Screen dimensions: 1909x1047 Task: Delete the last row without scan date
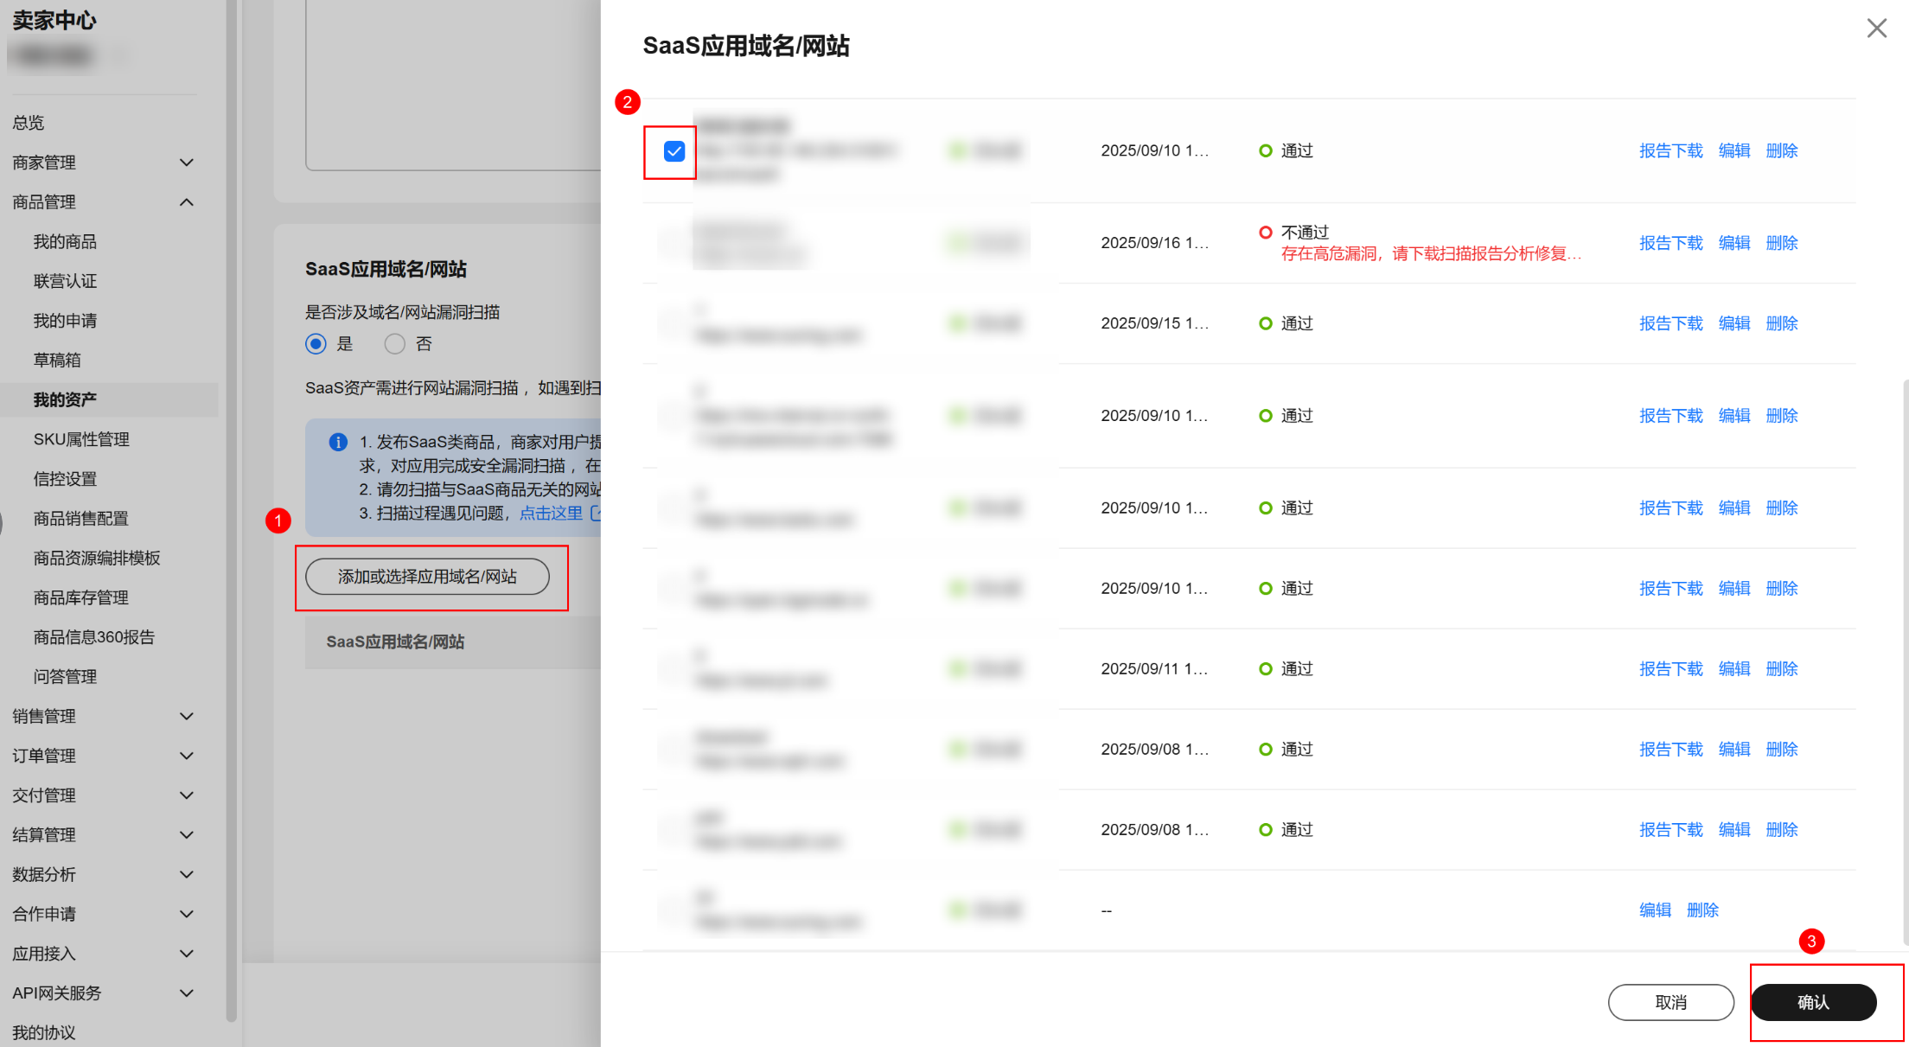1701,910
